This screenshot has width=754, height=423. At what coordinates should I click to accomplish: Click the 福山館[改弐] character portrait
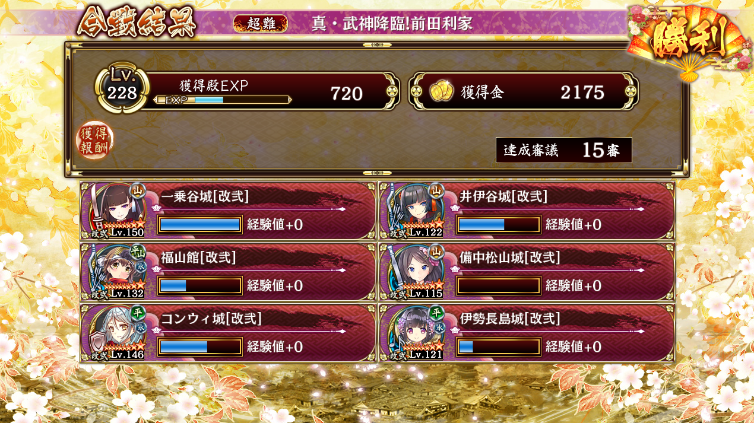(115, 271)
